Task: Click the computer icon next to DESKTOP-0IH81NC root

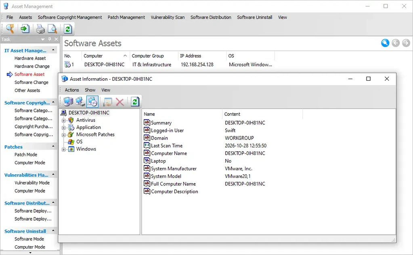Action: pyautogui.click(x=63, y=113)
